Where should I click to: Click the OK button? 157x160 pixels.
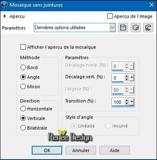(x=47, y=150)
